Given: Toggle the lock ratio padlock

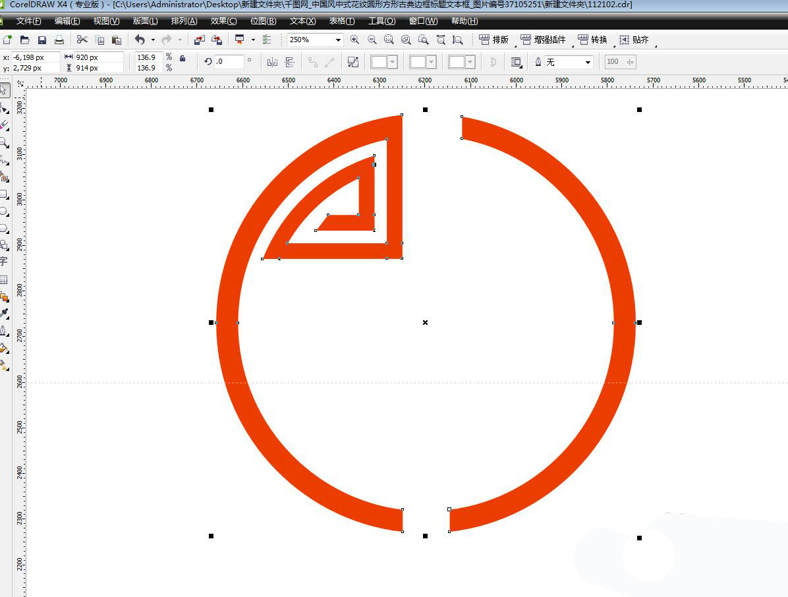Looking at the screenshot, I should [183, 59].
